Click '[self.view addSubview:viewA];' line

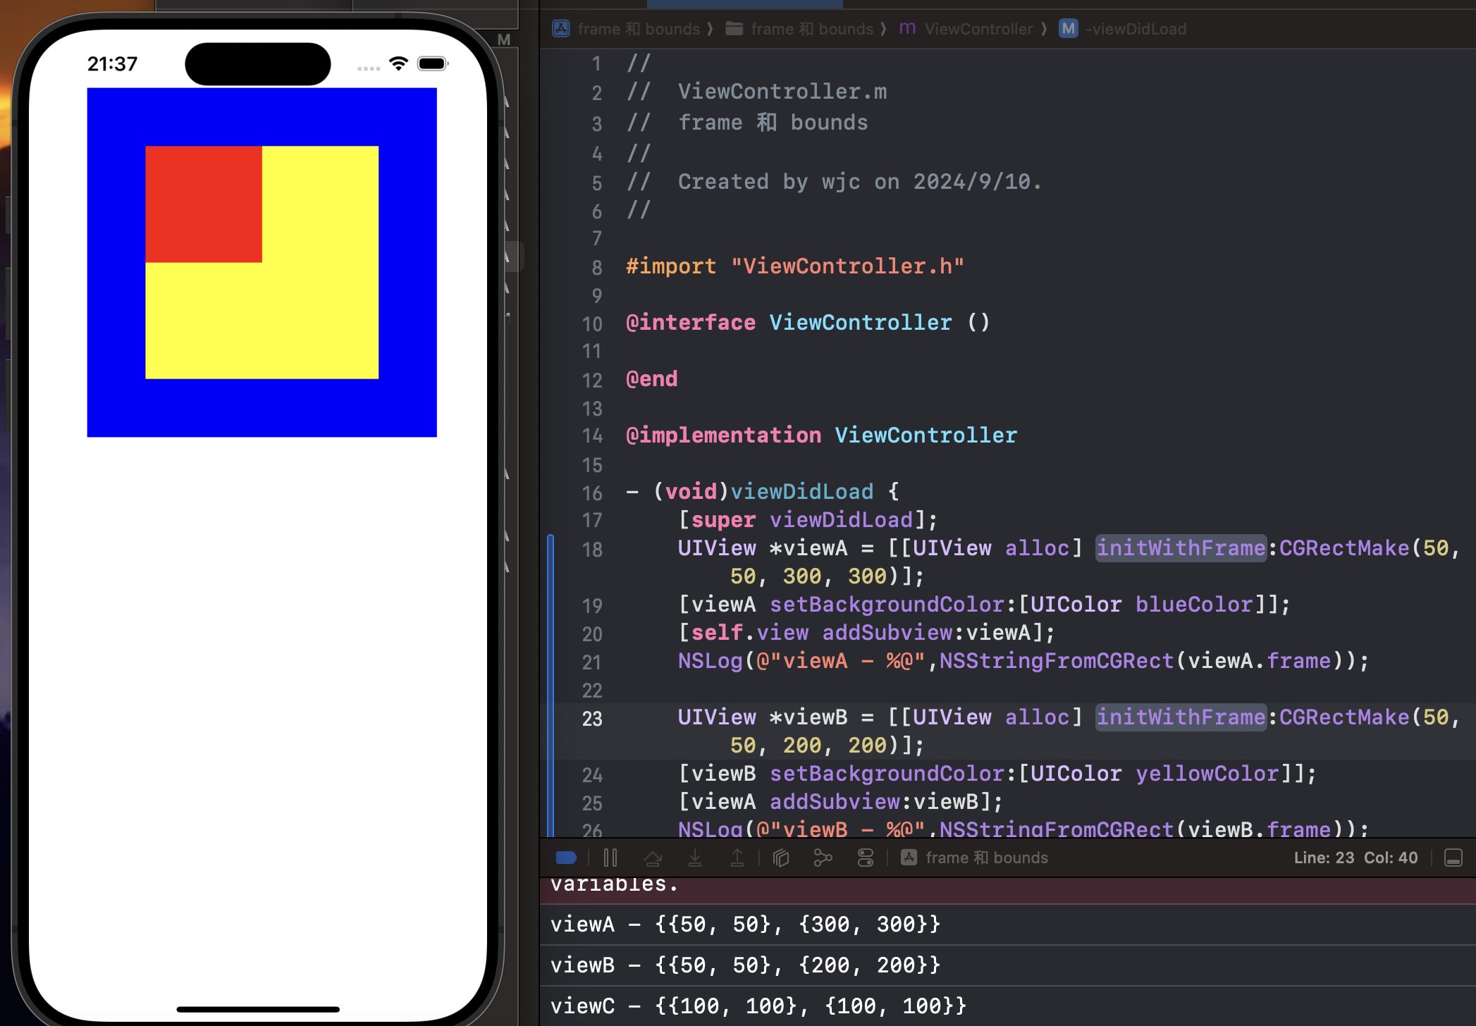[866, 633]
